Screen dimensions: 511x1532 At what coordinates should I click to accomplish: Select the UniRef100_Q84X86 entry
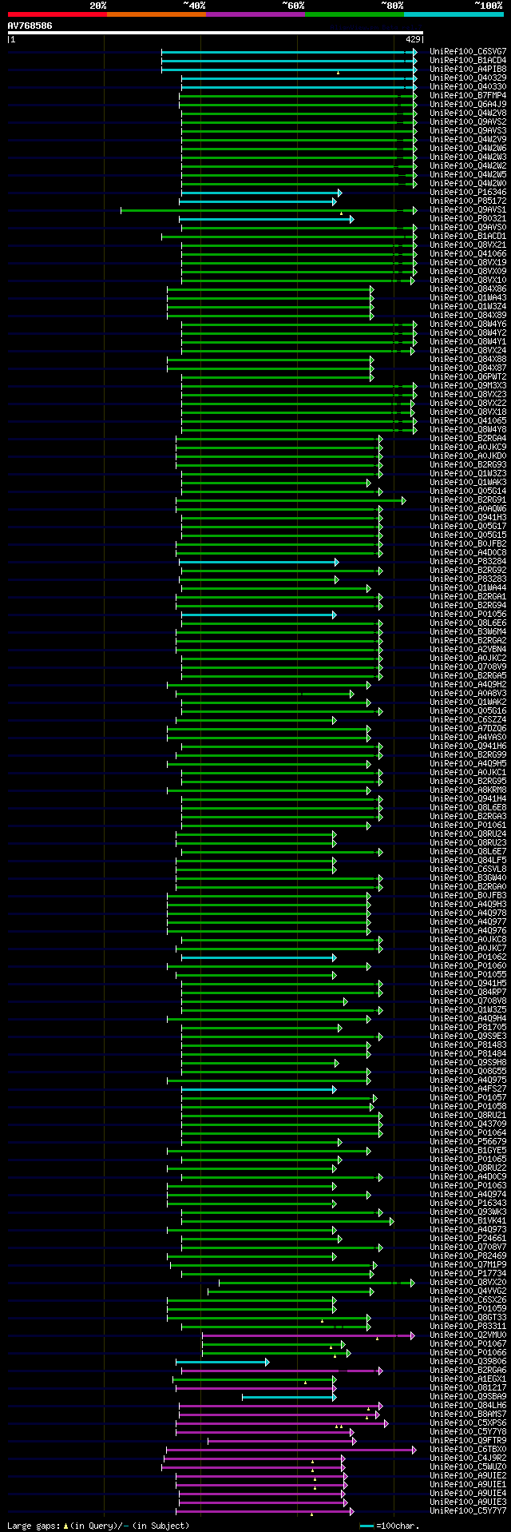coord(468,288)
